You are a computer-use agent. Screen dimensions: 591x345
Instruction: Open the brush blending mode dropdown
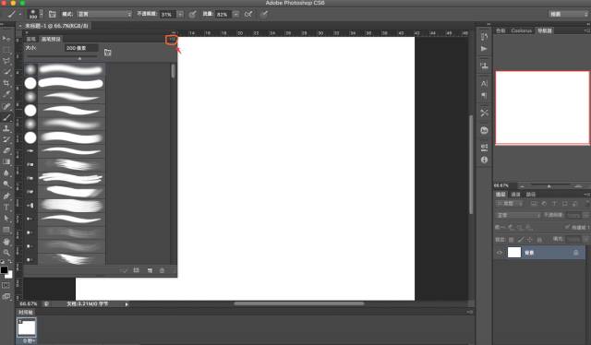coord(104,15)
